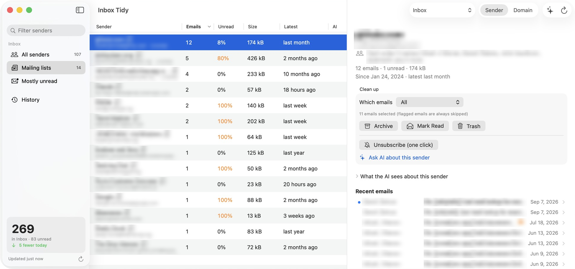Switch grouping to Sender
Screen dimensions: 575x269
[494, 10]
